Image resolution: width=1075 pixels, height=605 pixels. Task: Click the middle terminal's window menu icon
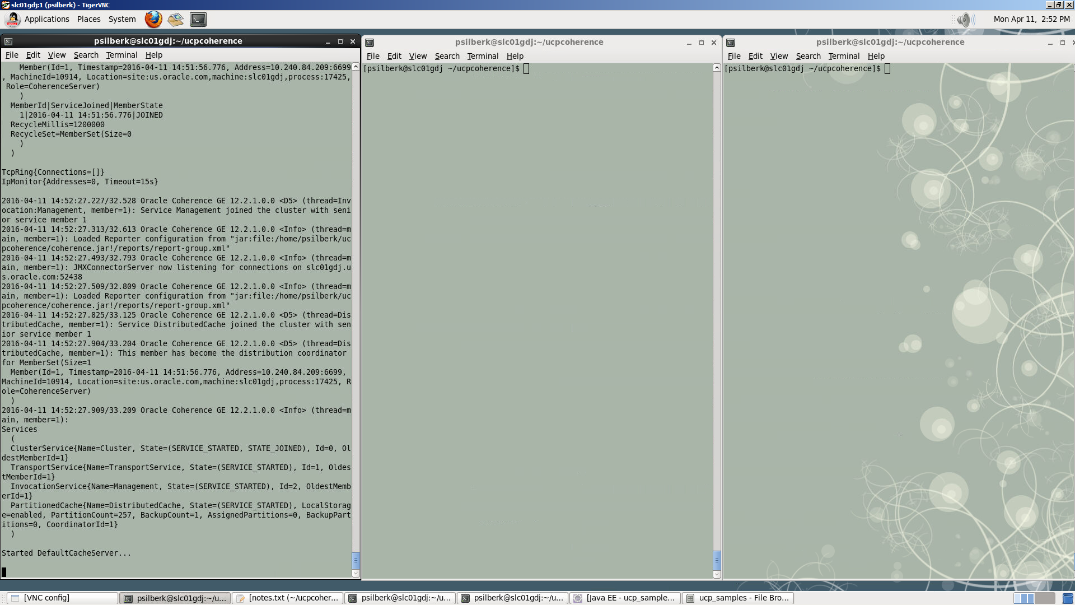click(x=370, y=43)
